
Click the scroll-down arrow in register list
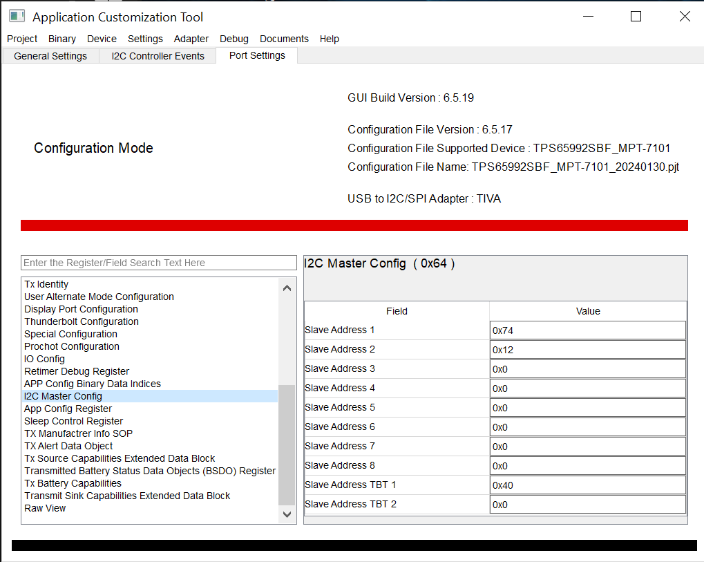pos(286,514)
